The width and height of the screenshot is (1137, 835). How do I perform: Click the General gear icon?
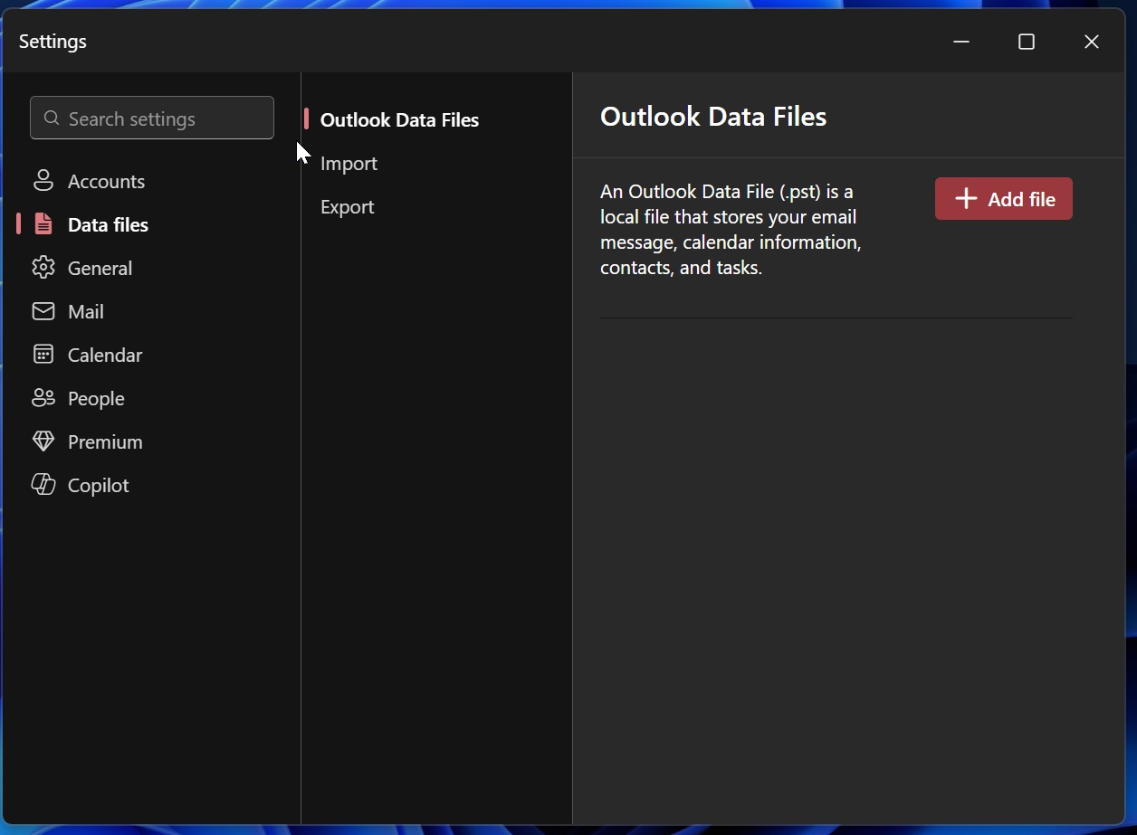[x=43, y=268]
